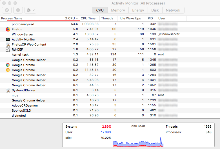Click the 54.6 CPU percentage value
The image size is (220, 149).
coord(74,24)
